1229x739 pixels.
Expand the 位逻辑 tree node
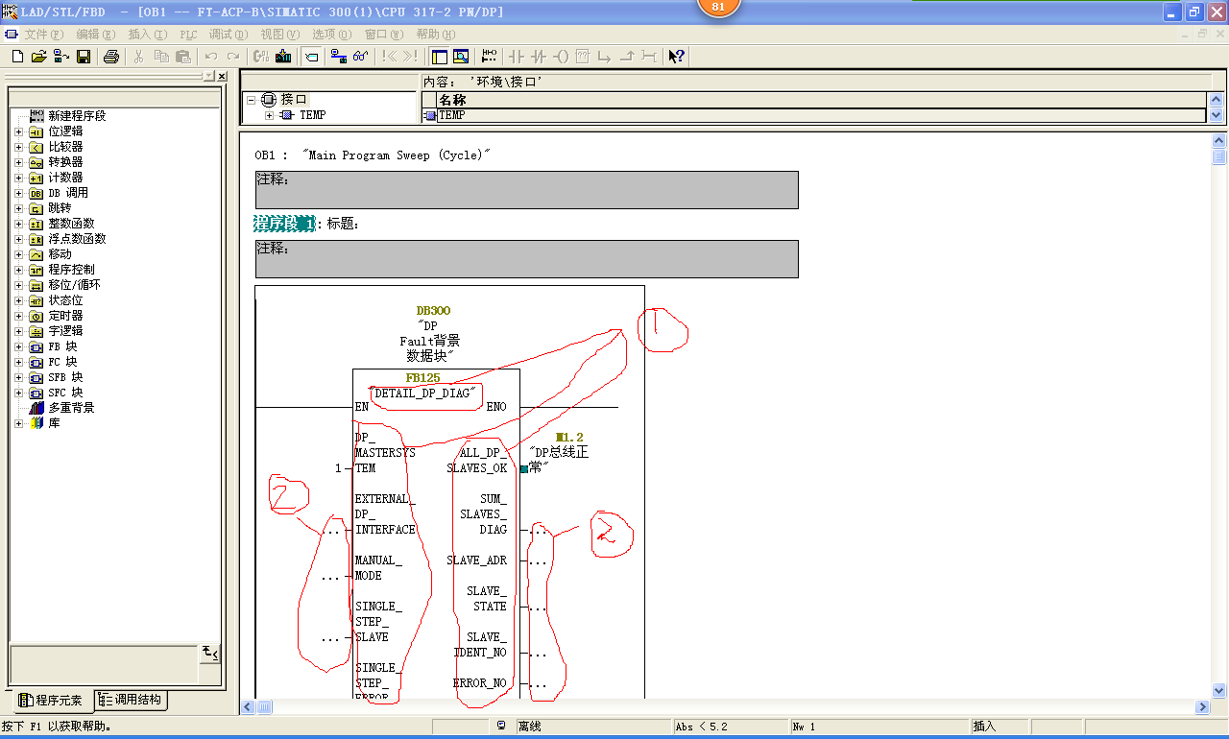click(18, 131)
